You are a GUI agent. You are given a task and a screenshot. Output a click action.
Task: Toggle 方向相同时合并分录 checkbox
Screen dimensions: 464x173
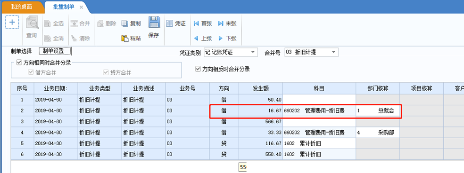coord(19,63)
